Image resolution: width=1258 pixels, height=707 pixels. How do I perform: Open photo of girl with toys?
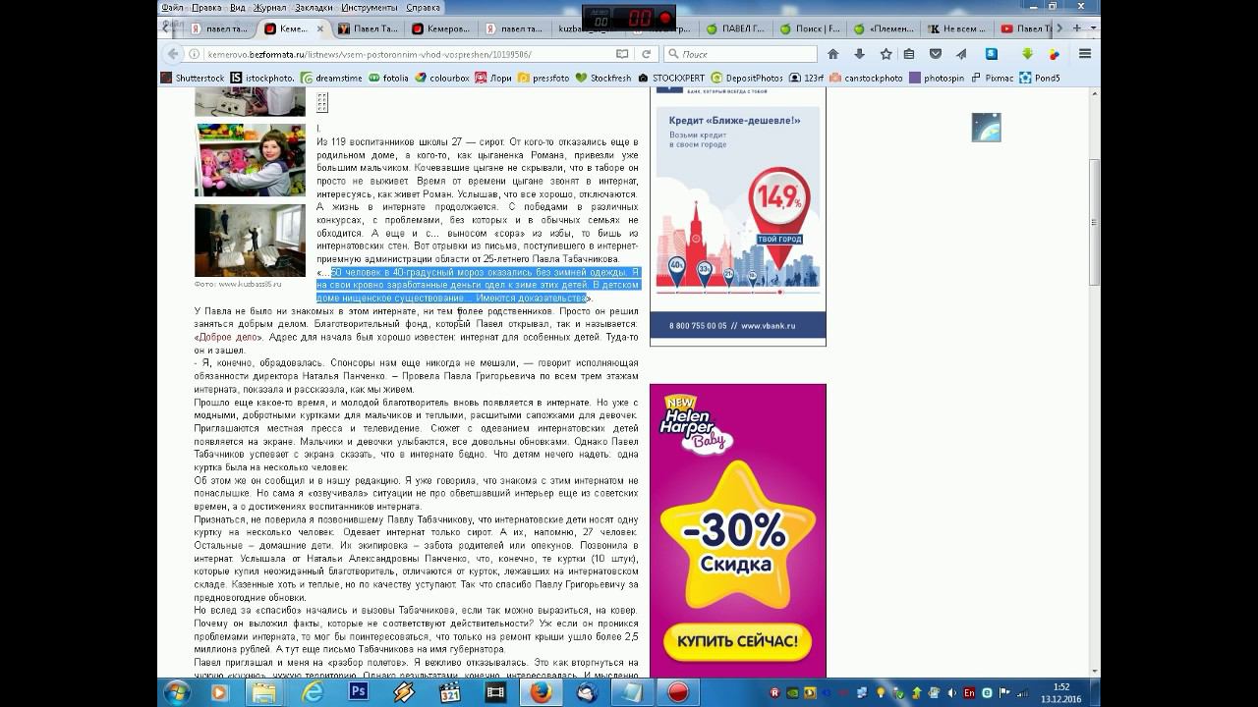click(x=250, y=159)
